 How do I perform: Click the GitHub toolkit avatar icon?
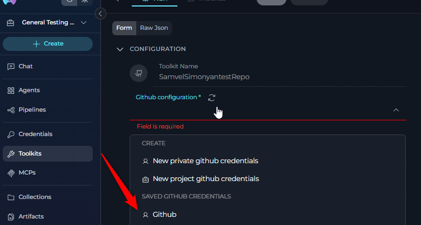(x=139, y=73)
